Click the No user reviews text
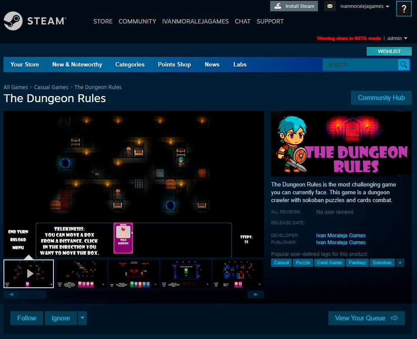The width and height of the screenshot is (417, 339). (335, 212)
